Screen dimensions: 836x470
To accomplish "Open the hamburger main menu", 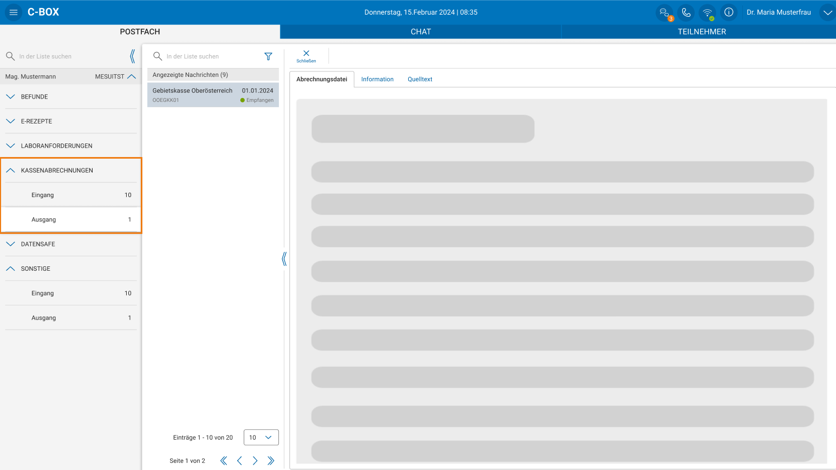I will pyautogui.click(x=14, y=12).
